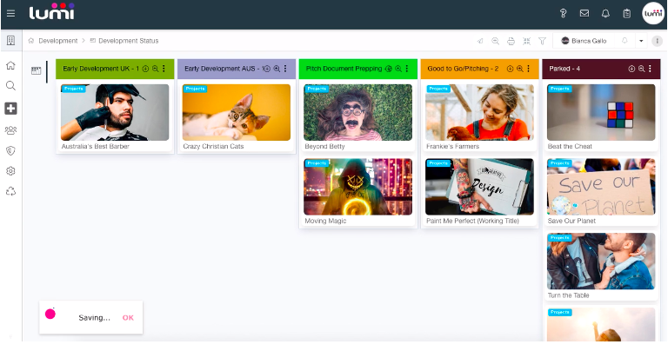Zoom out the Parked column

(642, 69)
